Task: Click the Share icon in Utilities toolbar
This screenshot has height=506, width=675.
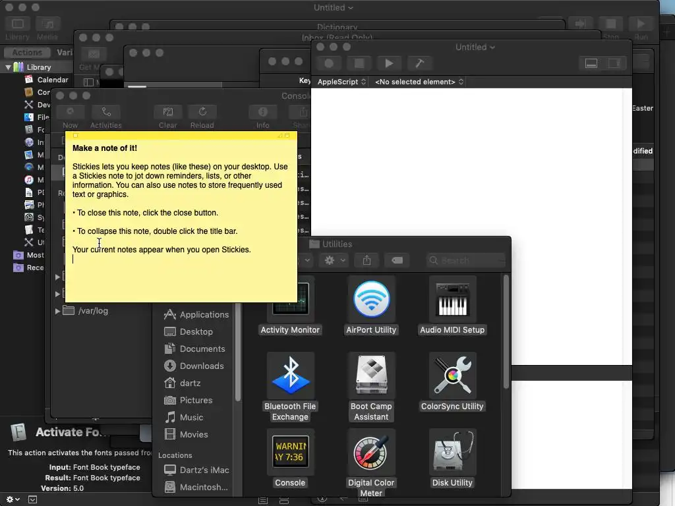Action: pos(367,260)
